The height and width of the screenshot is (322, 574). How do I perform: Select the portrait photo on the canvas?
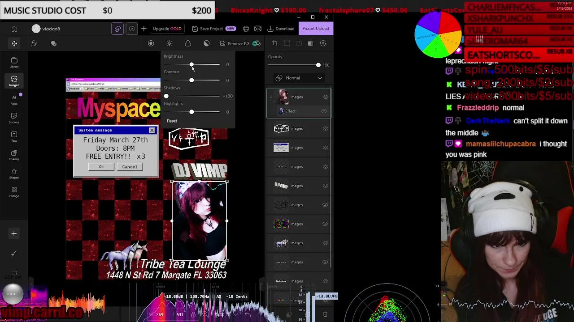coord(200,221)
